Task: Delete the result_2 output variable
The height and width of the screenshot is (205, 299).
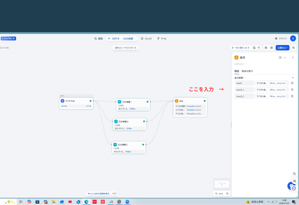Action: coord(292,96)
